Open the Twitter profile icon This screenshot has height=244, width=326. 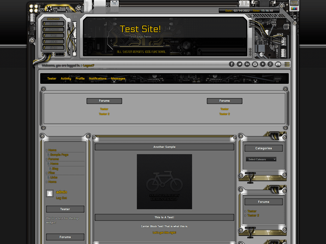point(239,64)
